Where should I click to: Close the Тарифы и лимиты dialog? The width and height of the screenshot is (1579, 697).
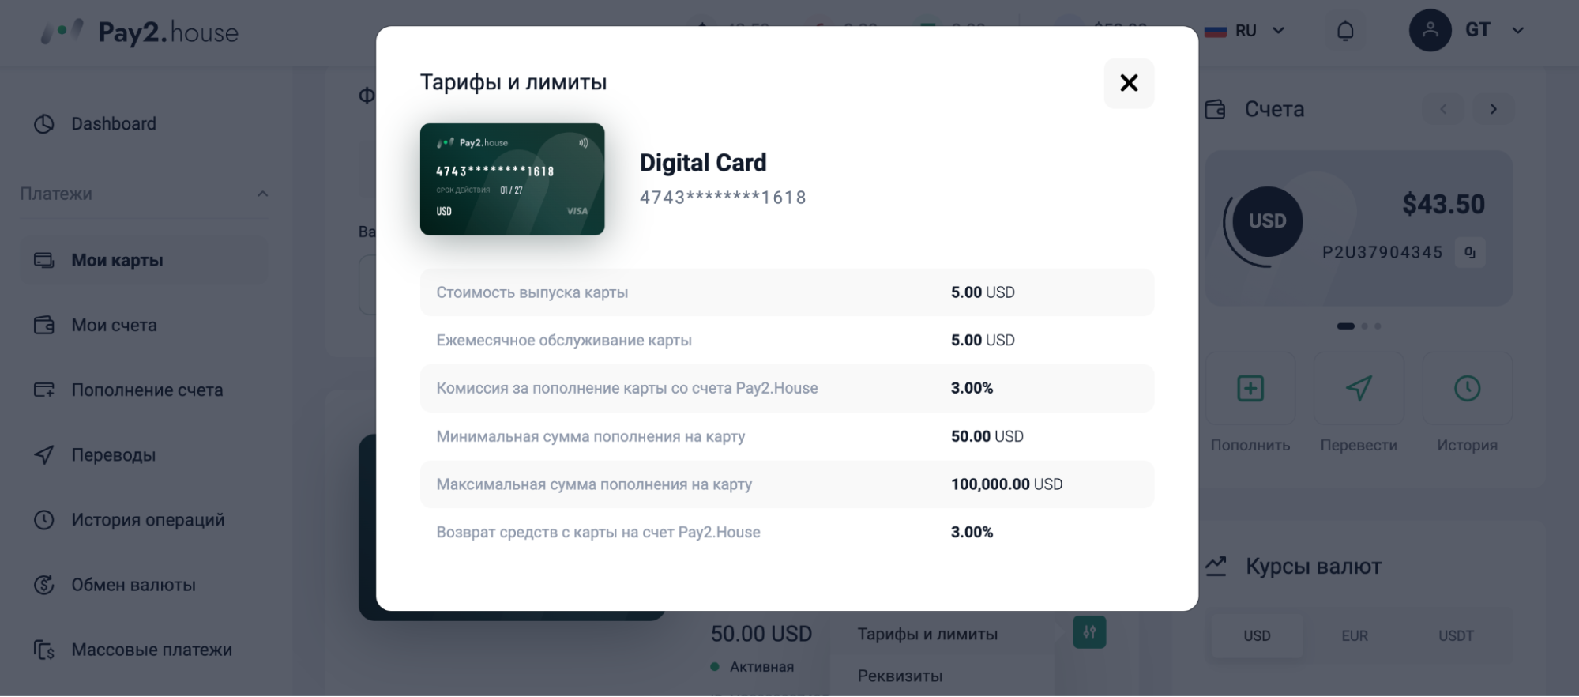click(x=1129, y=83)
